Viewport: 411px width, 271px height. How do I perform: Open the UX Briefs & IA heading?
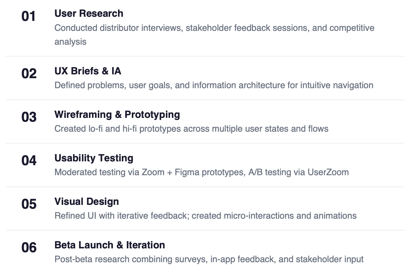click(x=88, y=71)
